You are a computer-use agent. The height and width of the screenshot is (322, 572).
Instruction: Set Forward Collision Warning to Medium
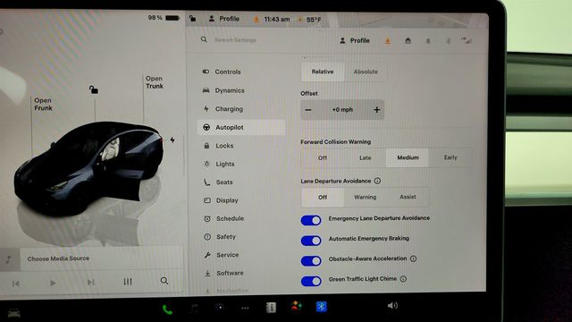[408, 157]
